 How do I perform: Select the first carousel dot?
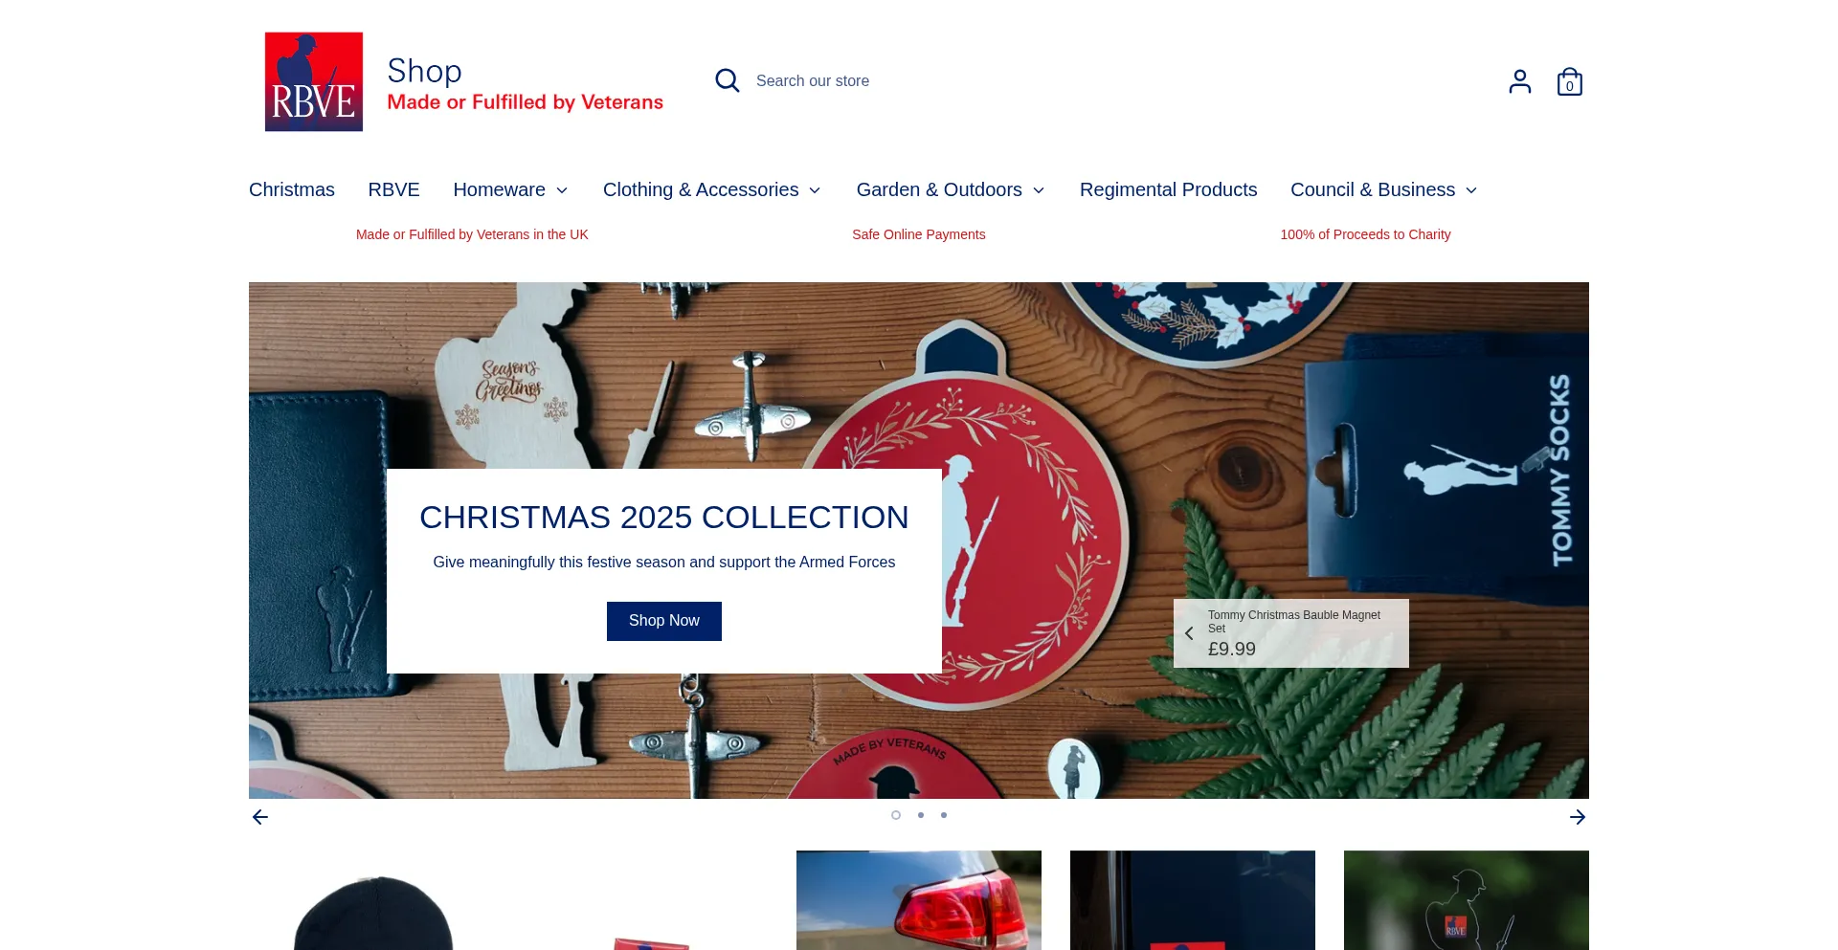(896, 815)
